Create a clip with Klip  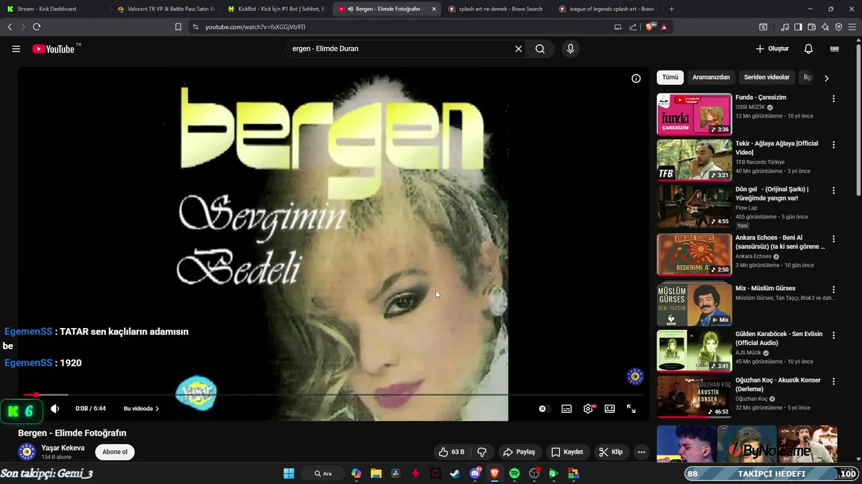611,452
